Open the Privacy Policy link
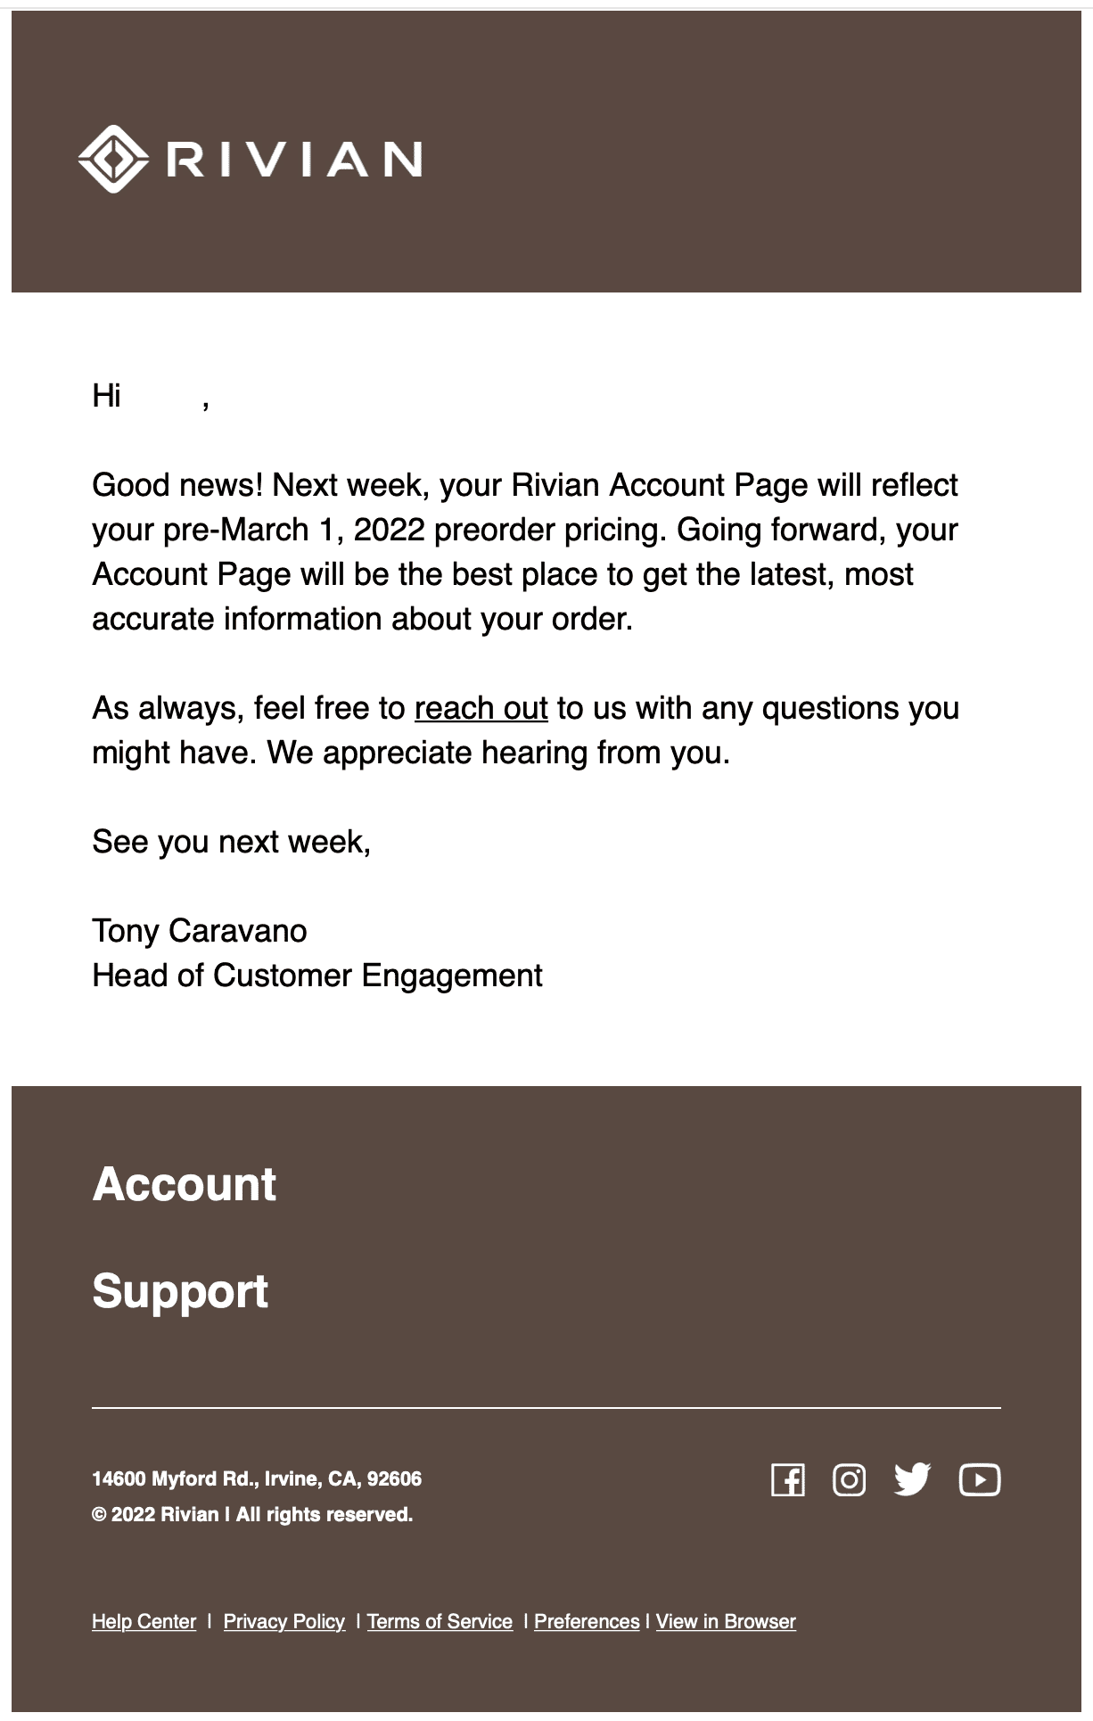This screenshot has height=1721, width=1093. click(284, 1621)
